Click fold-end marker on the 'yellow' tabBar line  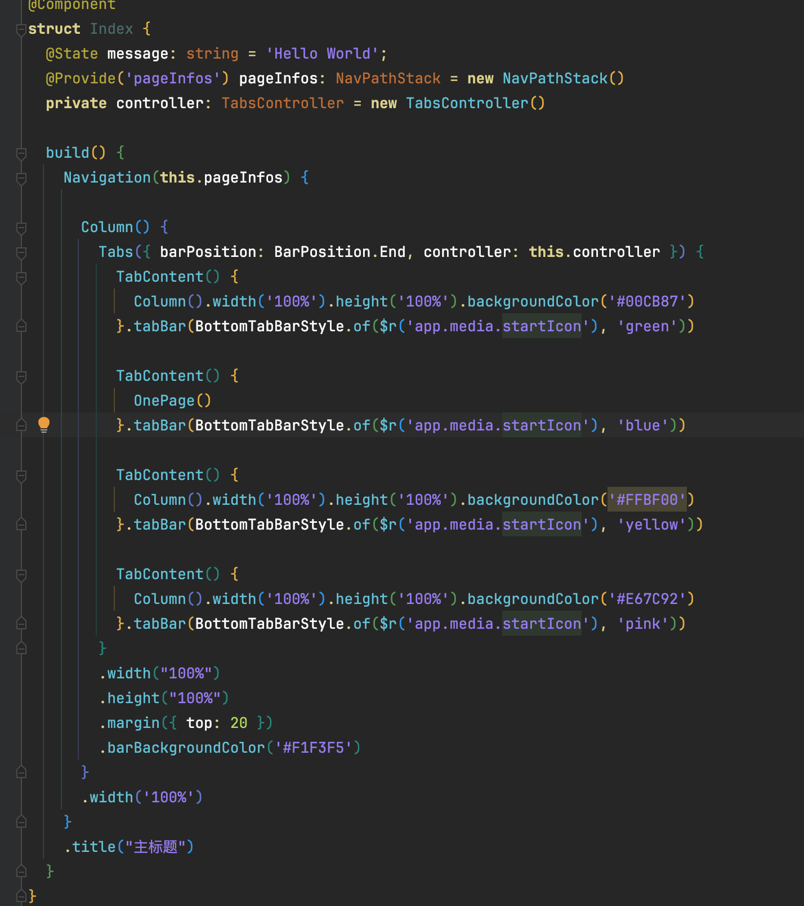coord(21,525)
